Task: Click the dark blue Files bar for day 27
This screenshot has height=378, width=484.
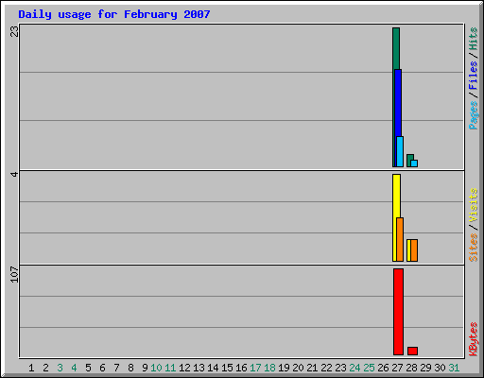Action: coord(398,102)
